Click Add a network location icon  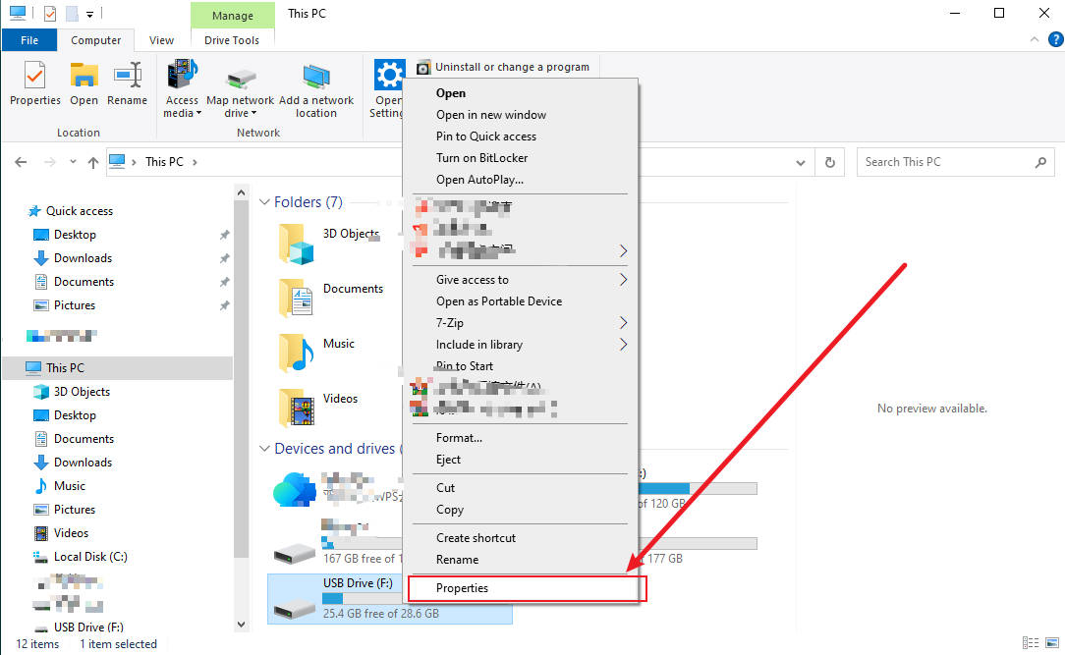[315, 77]
